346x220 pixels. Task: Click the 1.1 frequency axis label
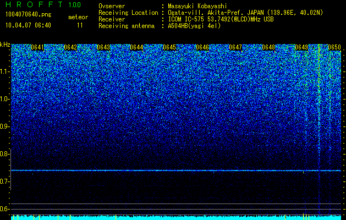pyautogui.click(x=4, y=71)
